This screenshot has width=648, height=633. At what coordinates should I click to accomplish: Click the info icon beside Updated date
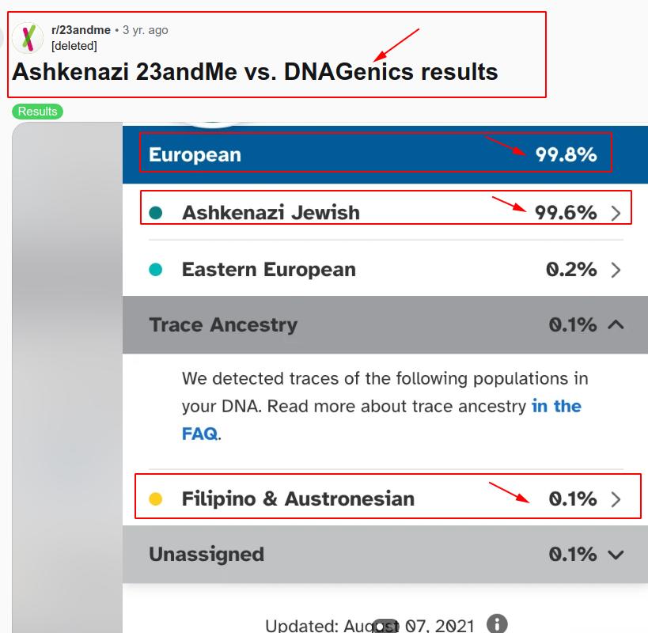(x=497, y=624)
